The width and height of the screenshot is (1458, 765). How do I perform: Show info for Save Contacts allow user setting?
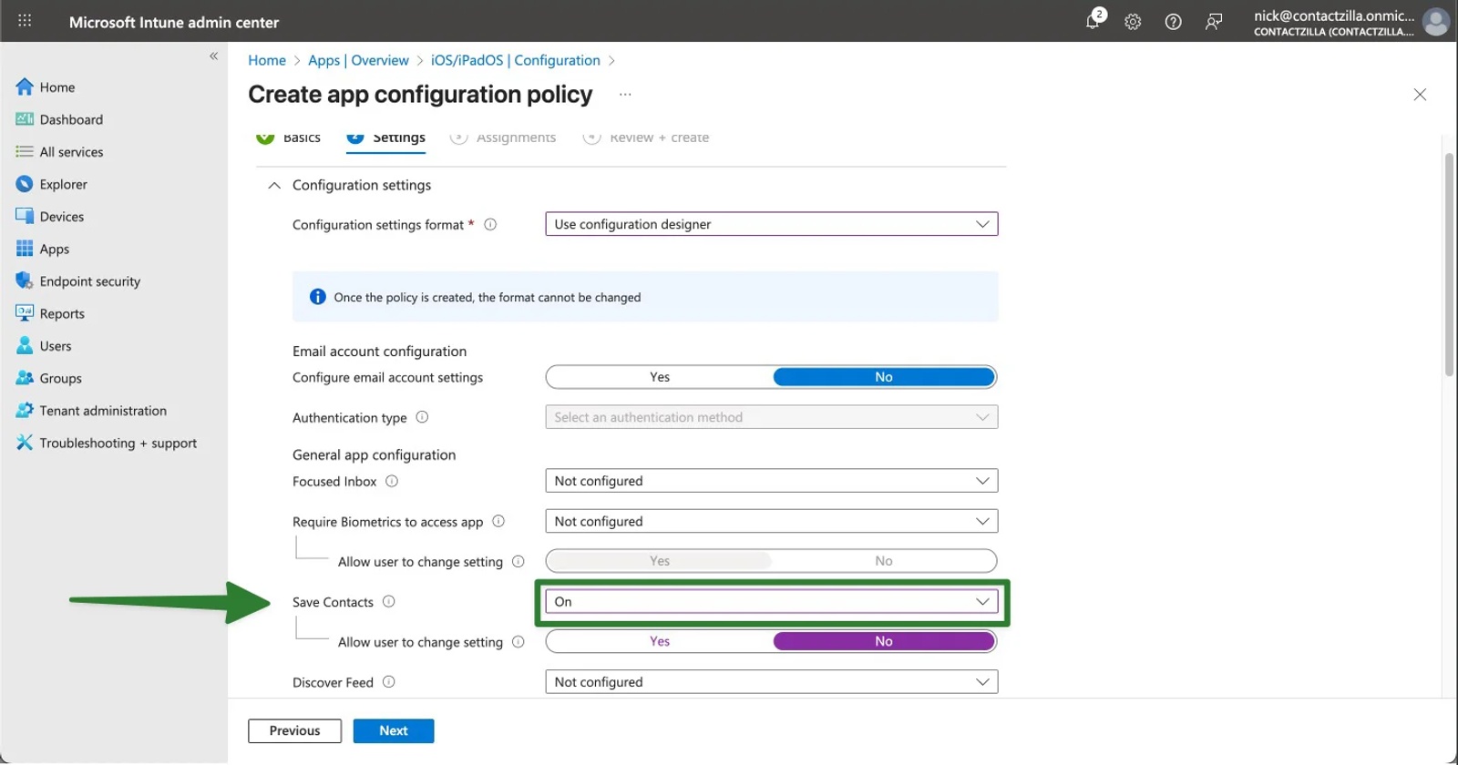tap(519, 641)
